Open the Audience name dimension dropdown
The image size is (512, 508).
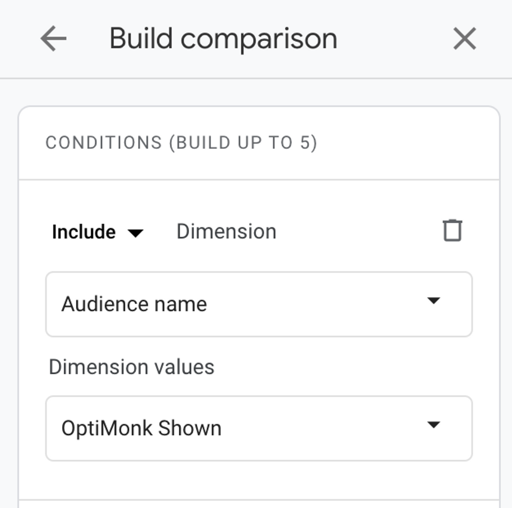(259, 304)
